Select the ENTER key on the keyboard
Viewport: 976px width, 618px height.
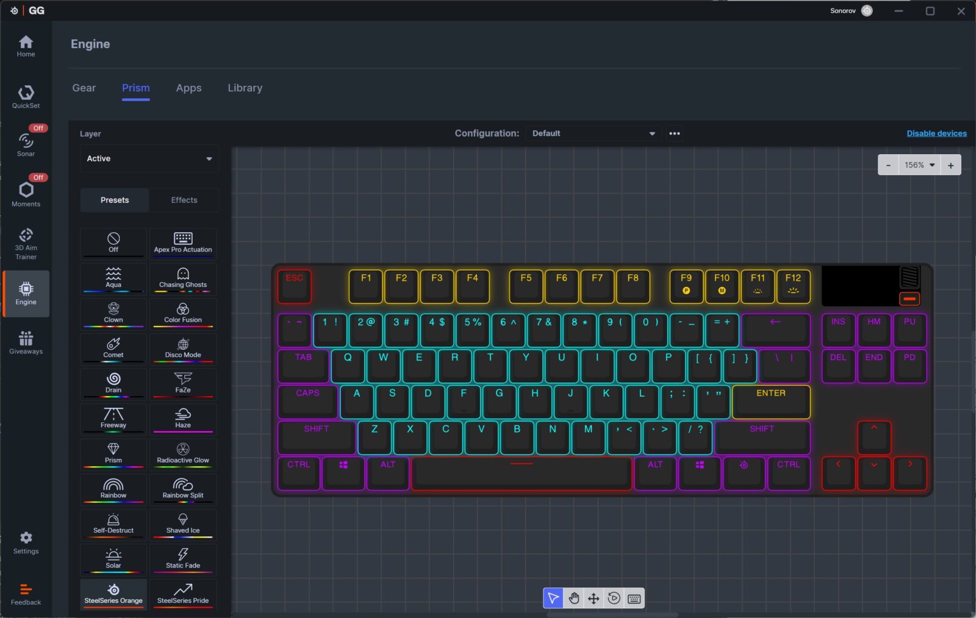tap(771, 401)
